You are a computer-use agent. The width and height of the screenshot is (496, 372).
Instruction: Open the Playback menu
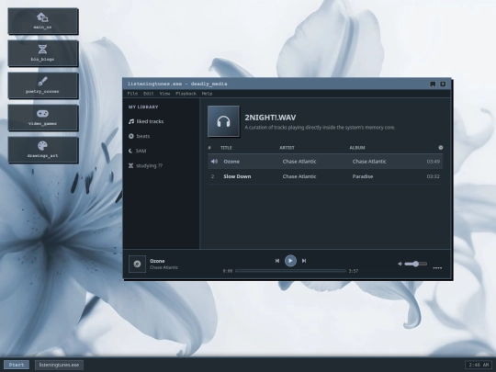[x=186, y=94]
